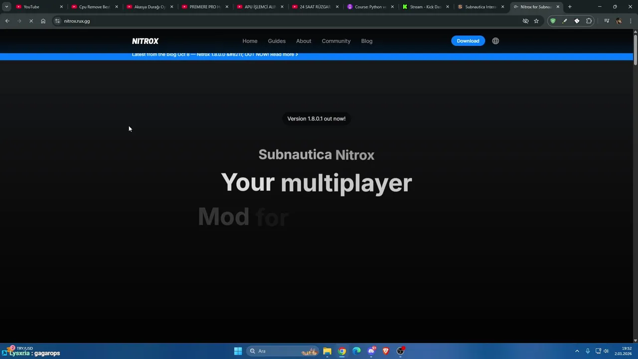
Task: Click the blue Download button
Action: click(x=468, y=41)
